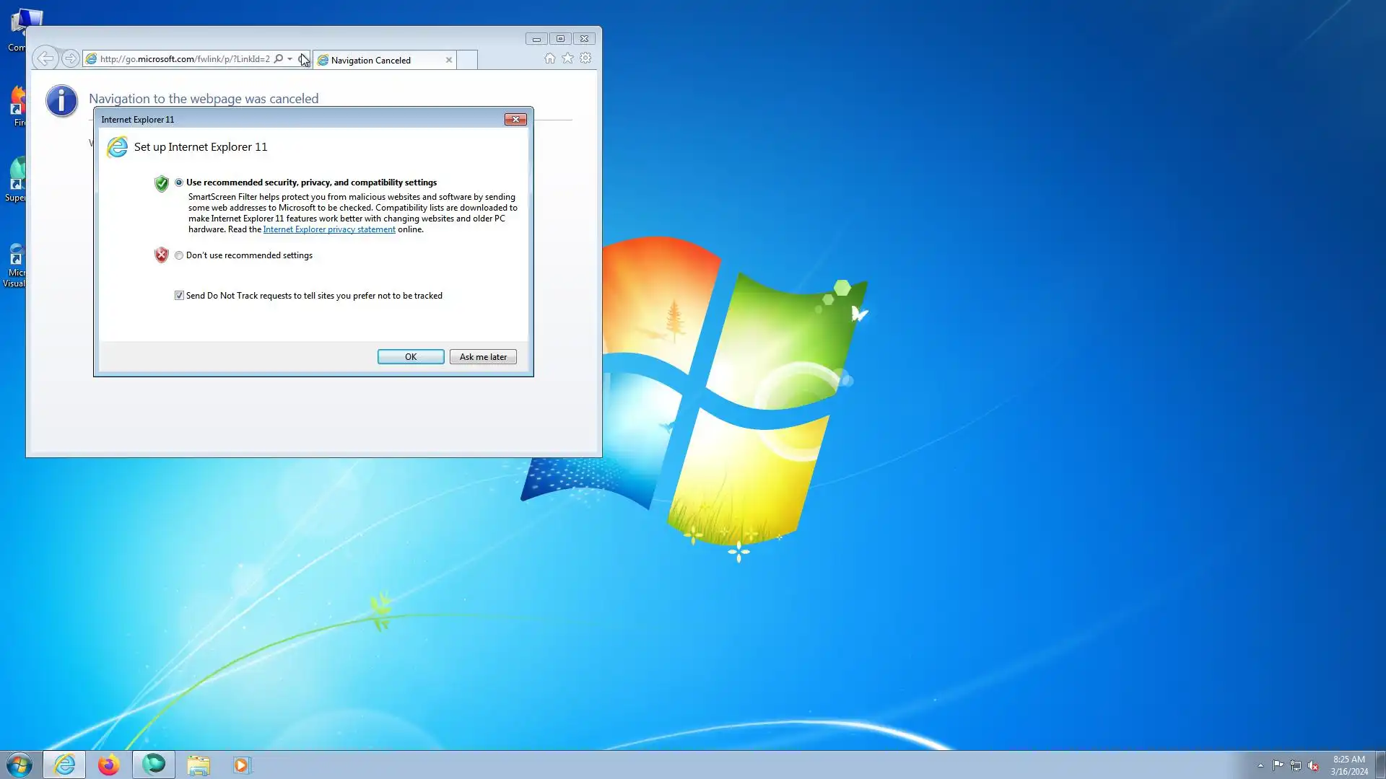Show hidden icons in system tray

click(x=1260, y=765)
